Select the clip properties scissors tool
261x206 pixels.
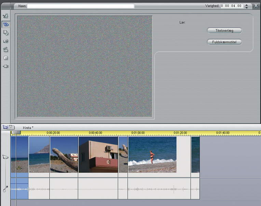(5, 16)
